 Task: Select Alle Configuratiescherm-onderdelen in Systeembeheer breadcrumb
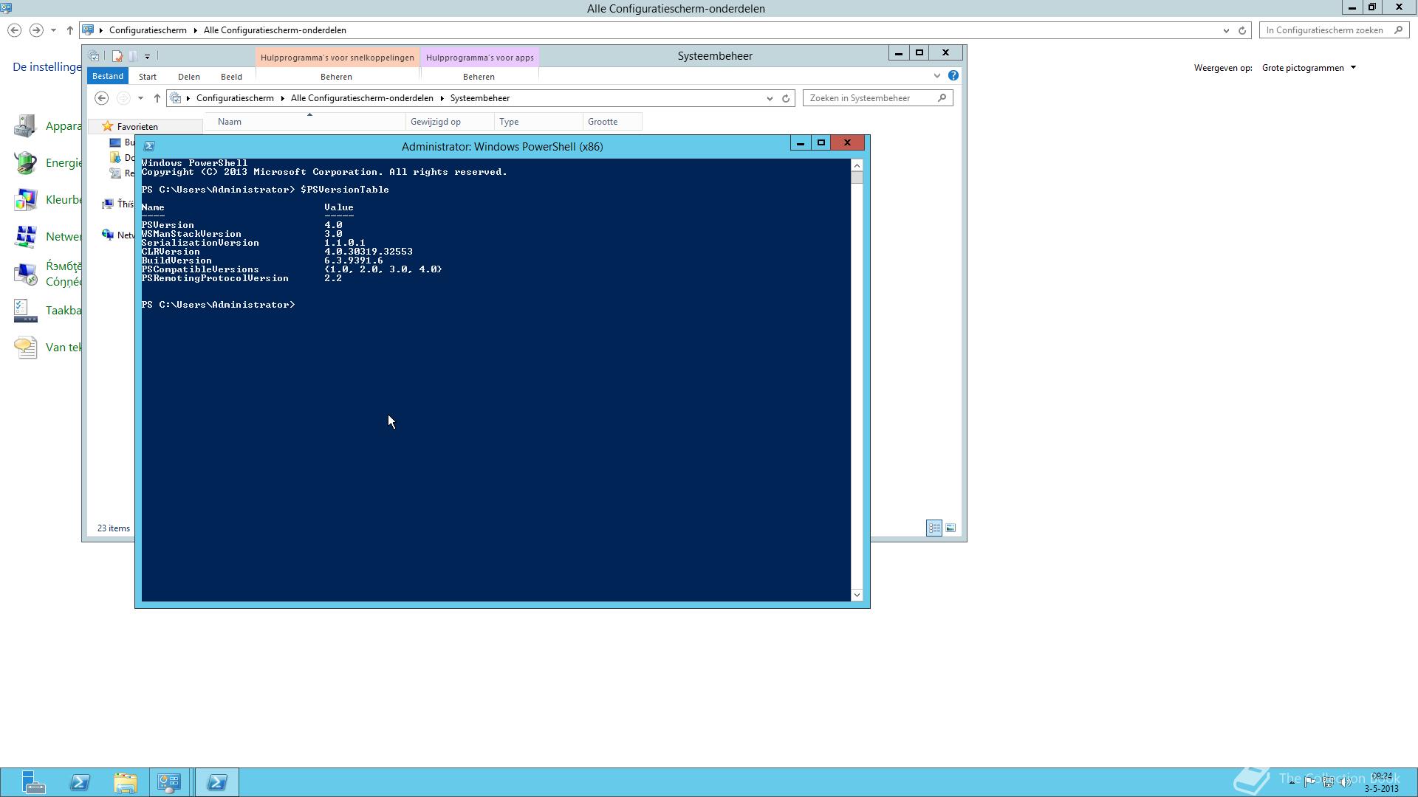[x=362, y=98]
